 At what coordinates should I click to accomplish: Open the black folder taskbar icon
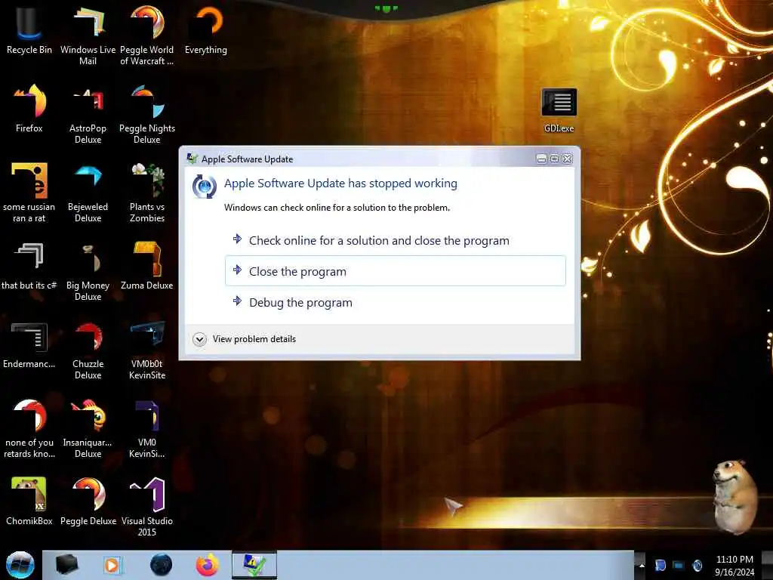tap(66, 565)
